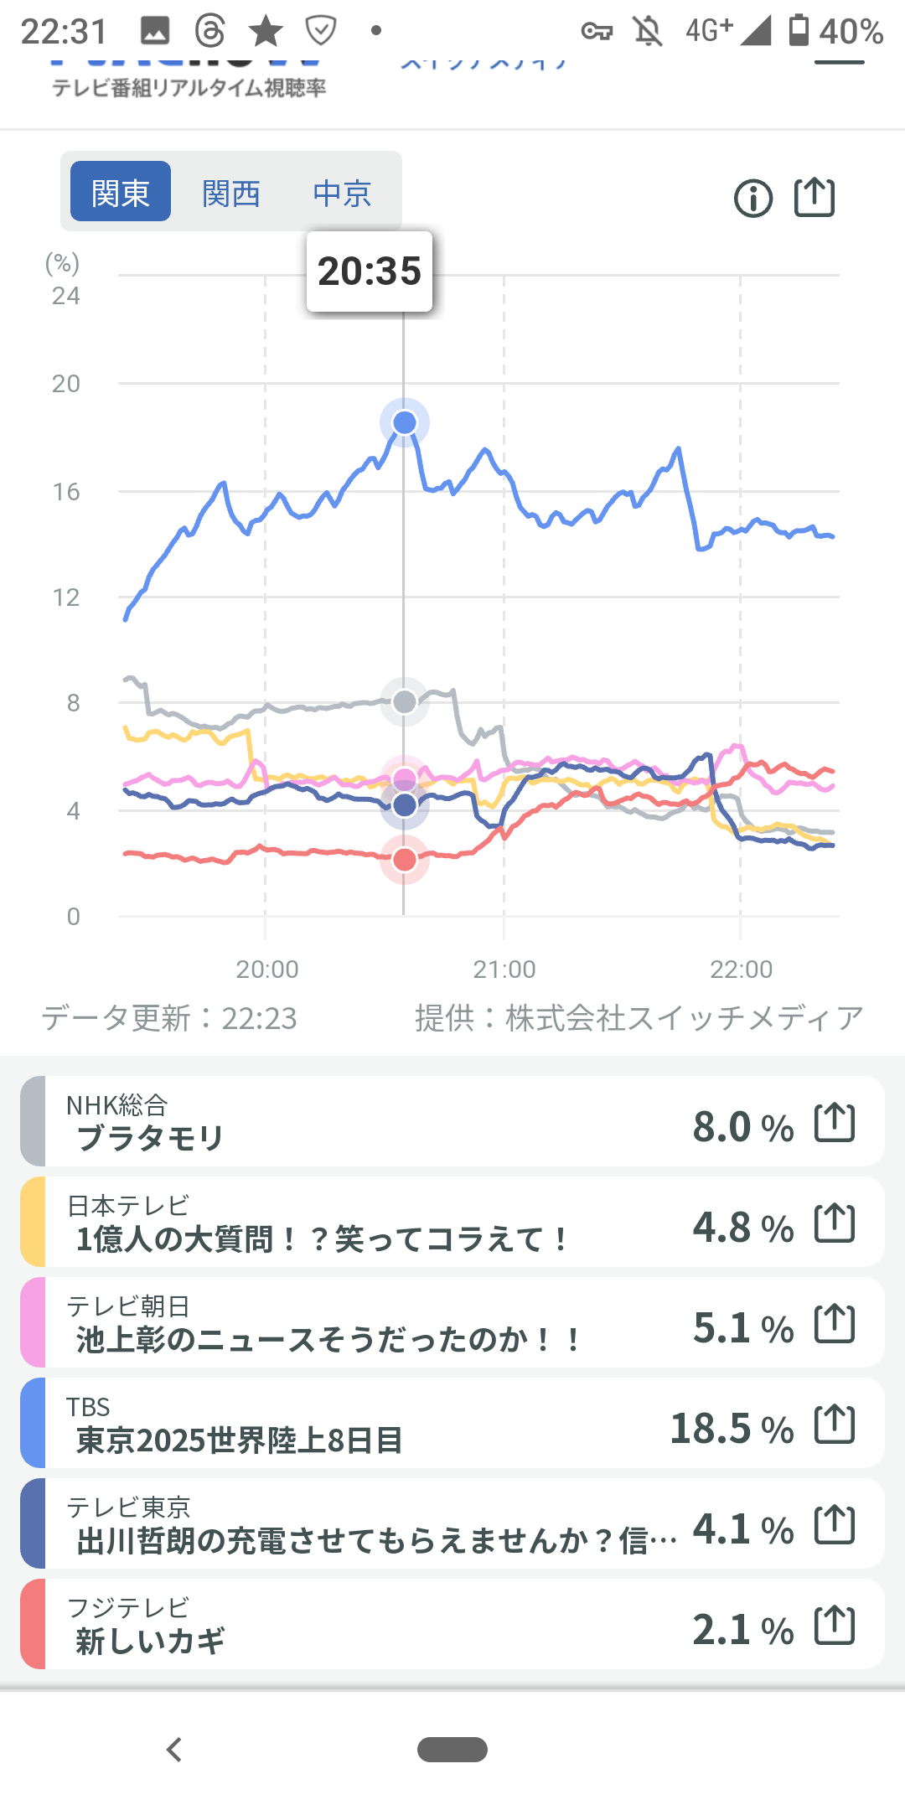Viewport: 905px width, 1810px height.
Task: Switch to the 中京 region tab
Action: [342, 193]
